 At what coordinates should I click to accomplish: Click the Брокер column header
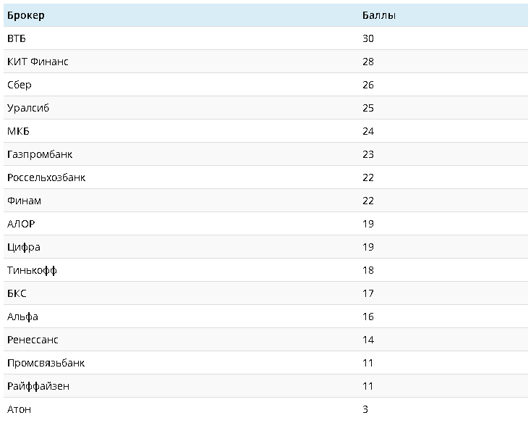25,15
